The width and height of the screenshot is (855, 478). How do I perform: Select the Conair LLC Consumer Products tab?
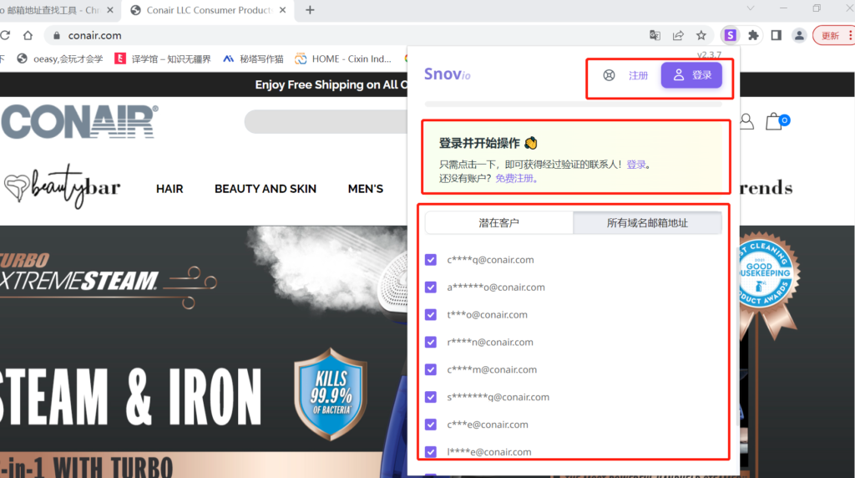tap(209, 10)
